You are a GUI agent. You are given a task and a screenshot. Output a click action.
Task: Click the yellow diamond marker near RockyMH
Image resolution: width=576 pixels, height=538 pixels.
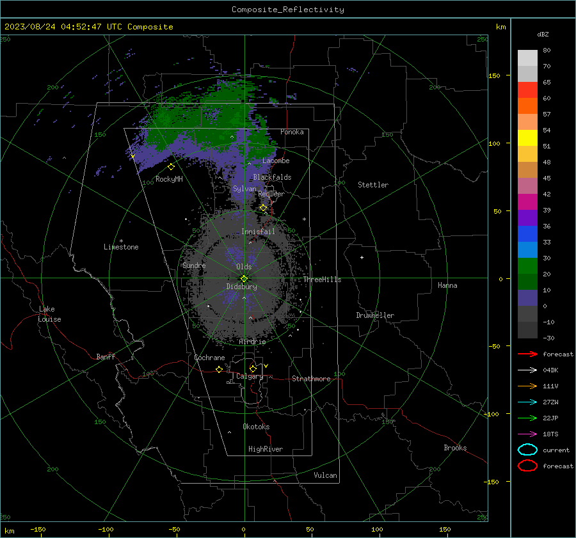(x=171, y=167)
